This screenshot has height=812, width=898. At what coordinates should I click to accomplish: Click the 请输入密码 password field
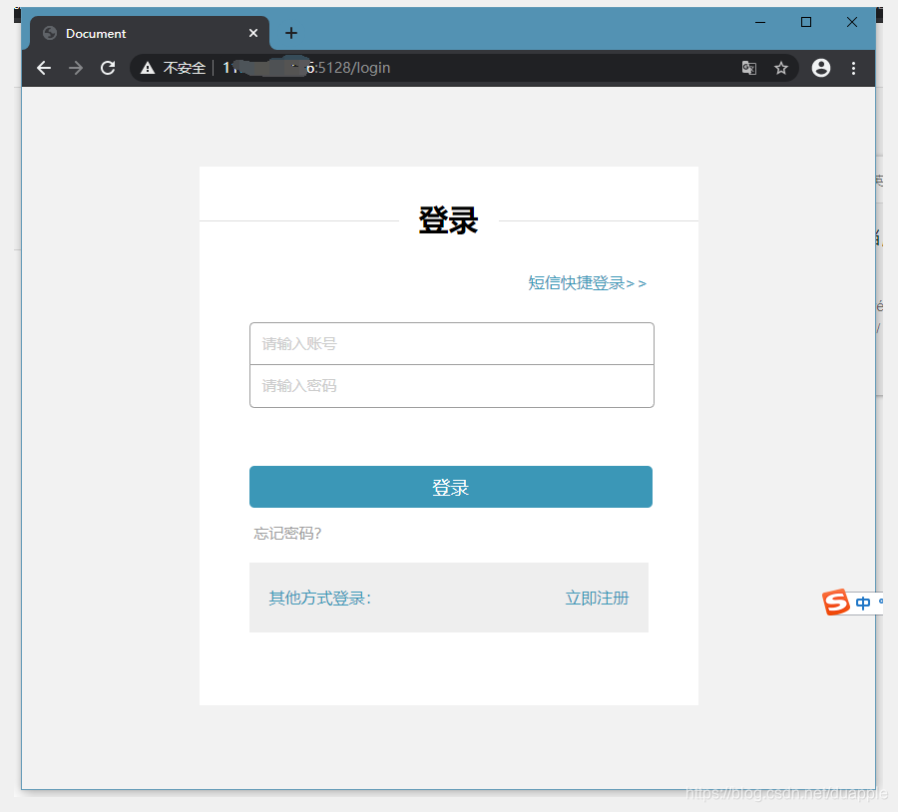pyautogui.click(x=451, y=386)
